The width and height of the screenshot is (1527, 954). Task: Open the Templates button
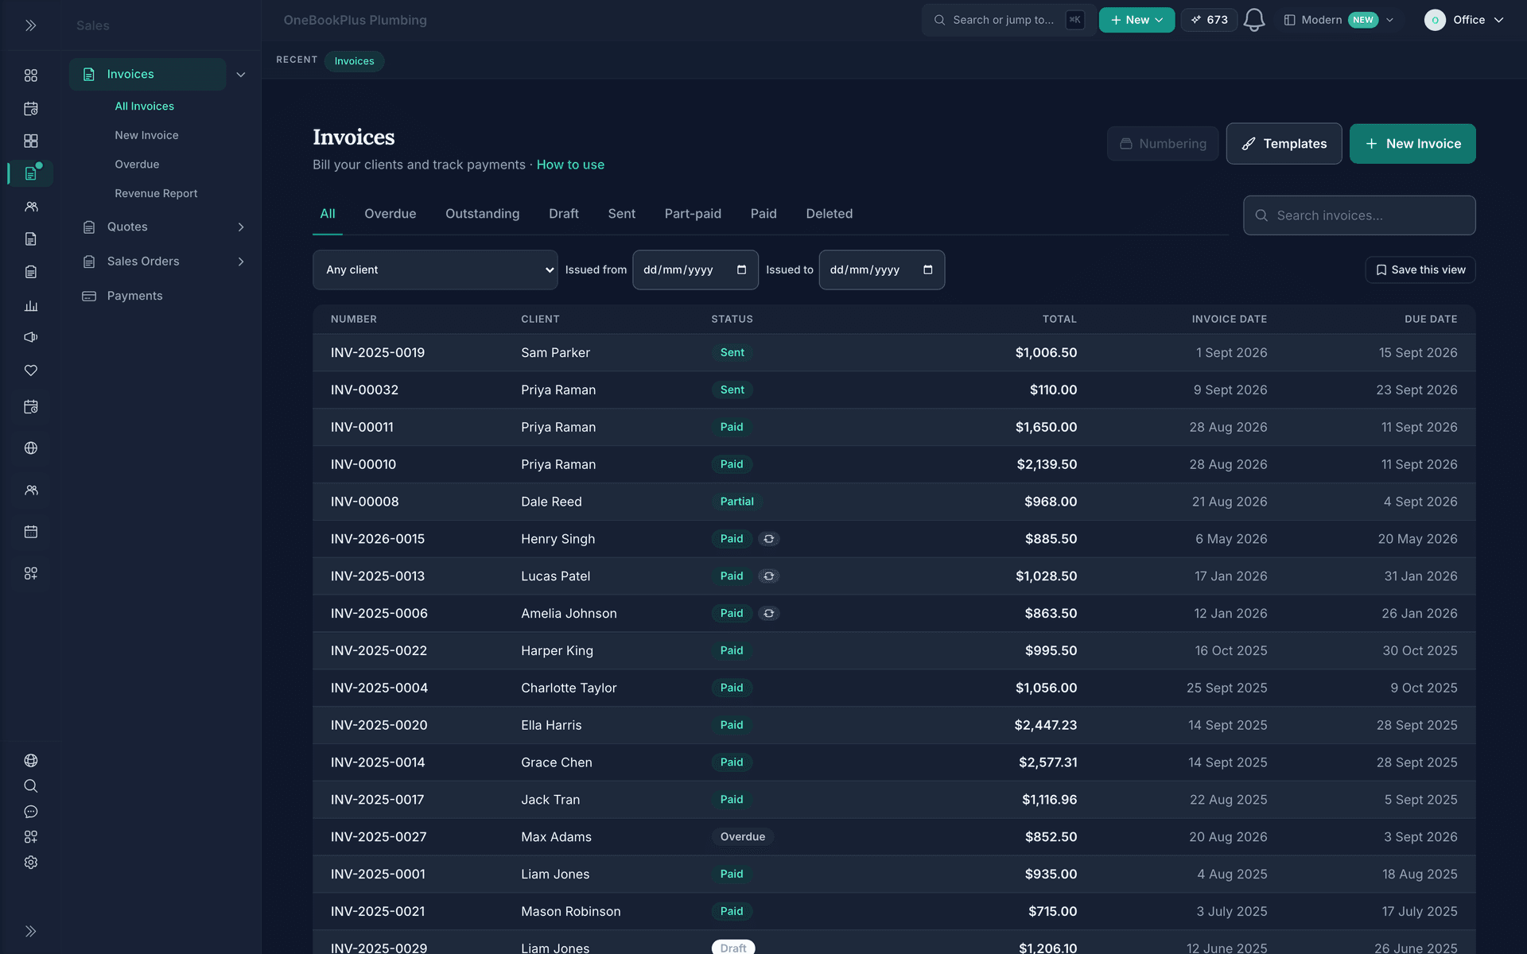pyautogui.click(x=1284, y=144)
